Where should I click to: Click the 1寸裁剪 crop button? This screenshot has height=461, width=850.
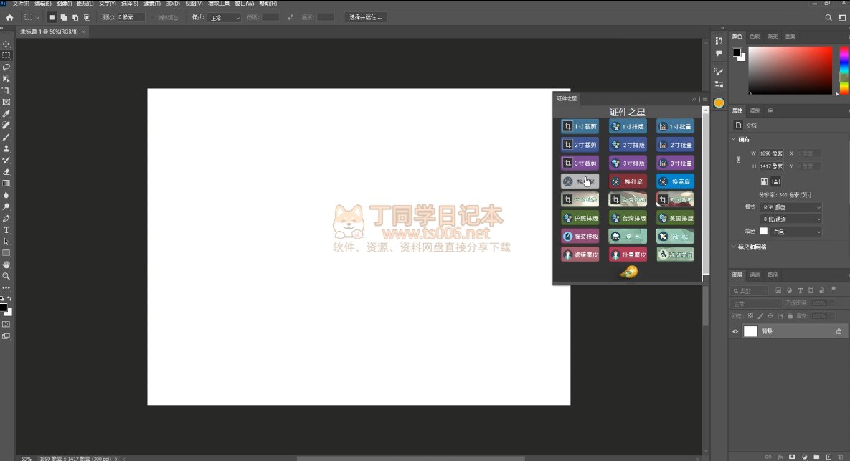(x=580, y=126)
